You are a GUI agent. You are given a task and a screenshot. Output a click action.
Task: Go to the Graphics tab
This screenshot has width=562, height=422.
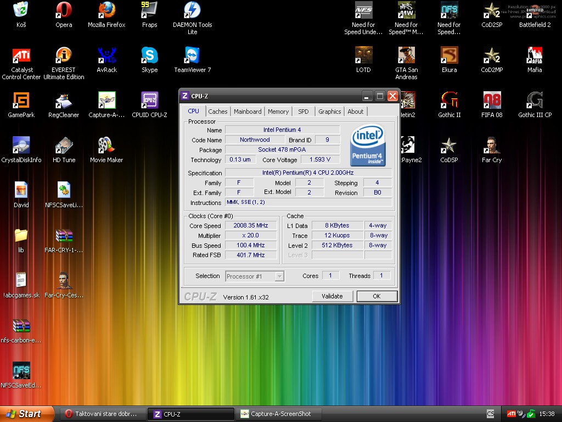[329, 112]
